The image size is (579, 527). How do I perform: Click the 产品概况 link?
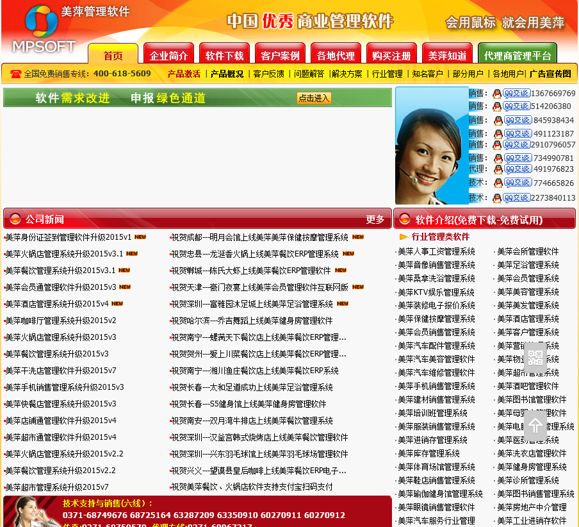point(227,74)
